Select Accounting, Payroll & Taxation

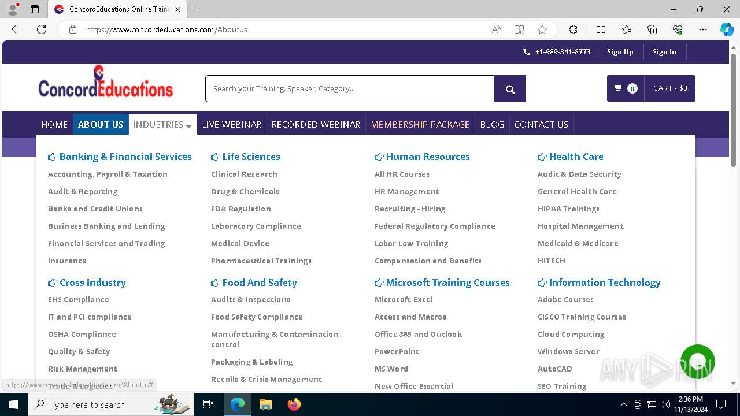click(108, 174)
